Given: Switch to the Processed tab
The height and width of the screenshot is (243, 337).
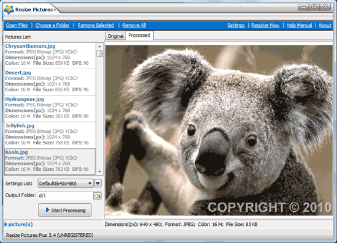Looking at the screenshot, I should tap(139, 36).
